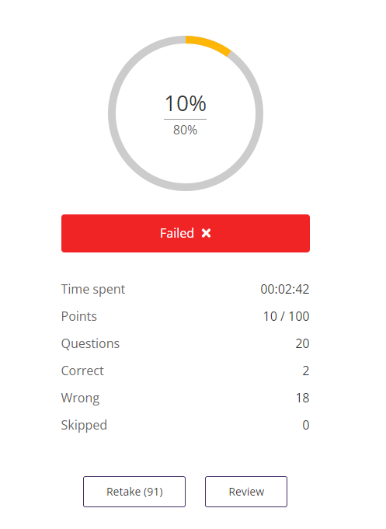Image resolution: width=386 pixels, height=529 pixels.
Task: Click the 00:02:42 time value
Action: 285,289
